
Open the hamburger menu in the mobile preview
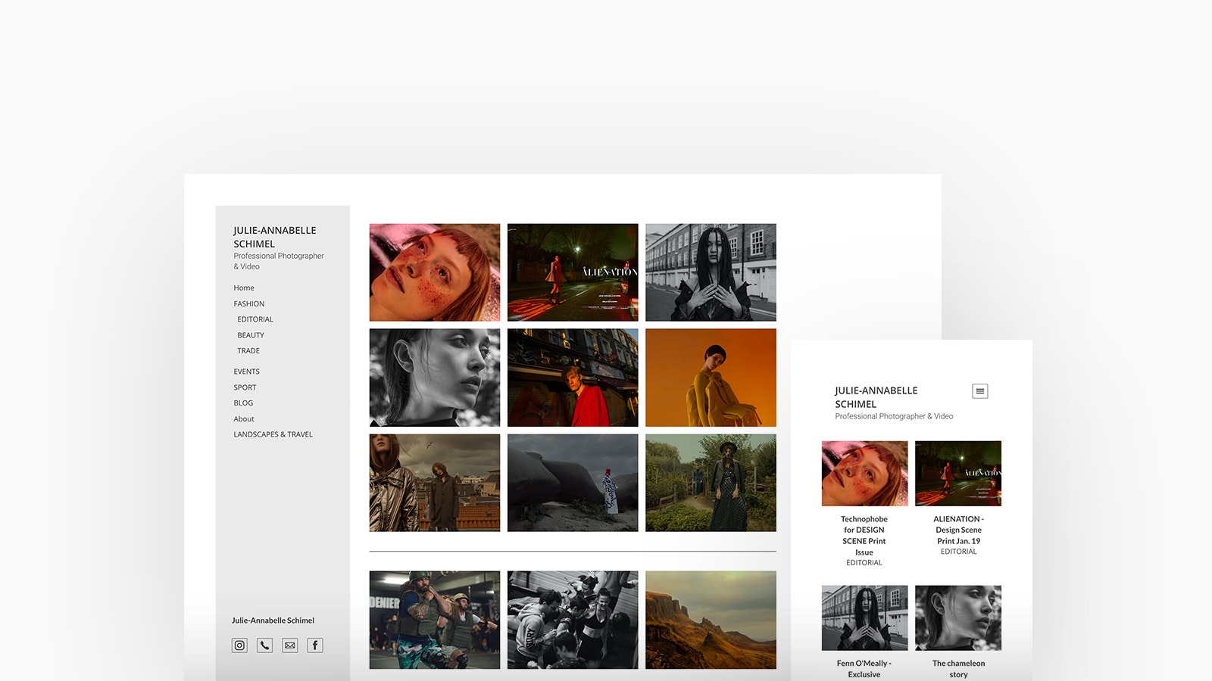tap(979, 391)
